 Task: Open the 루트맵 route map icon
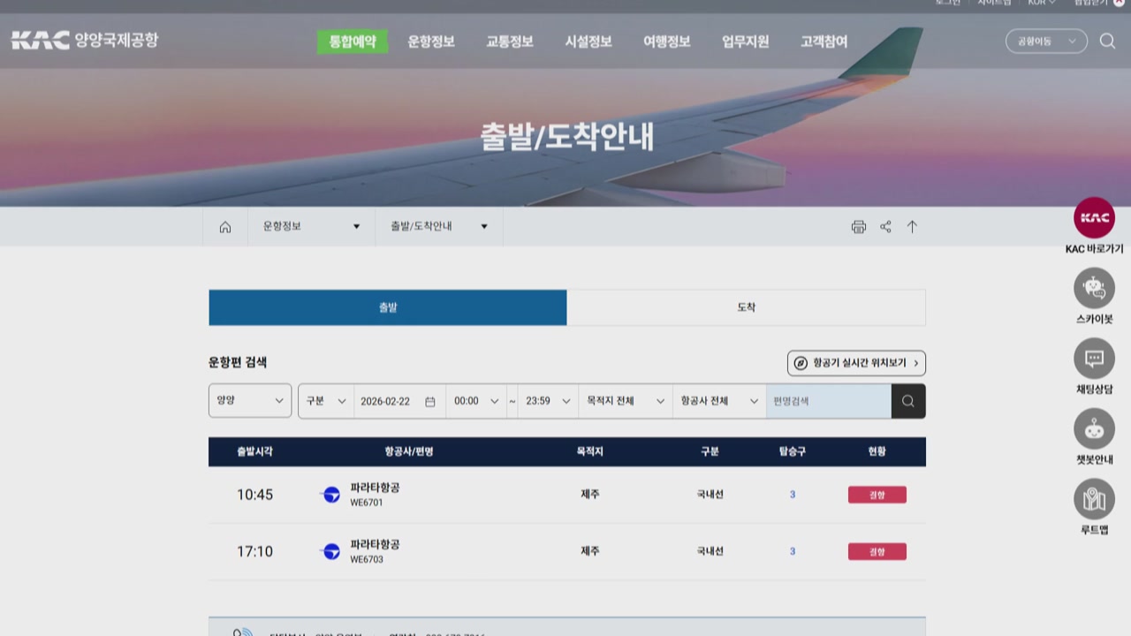coord(1094,499)
